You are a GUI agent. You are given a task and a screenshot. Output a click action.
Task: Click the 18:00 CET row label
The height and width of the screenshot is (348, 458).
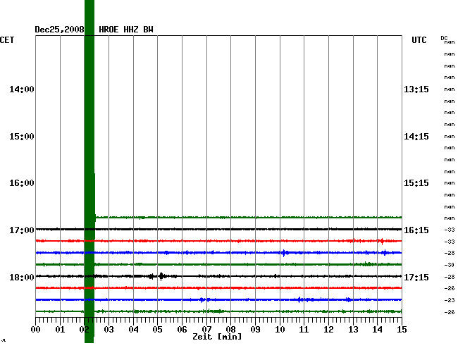[x=22, y=277]
